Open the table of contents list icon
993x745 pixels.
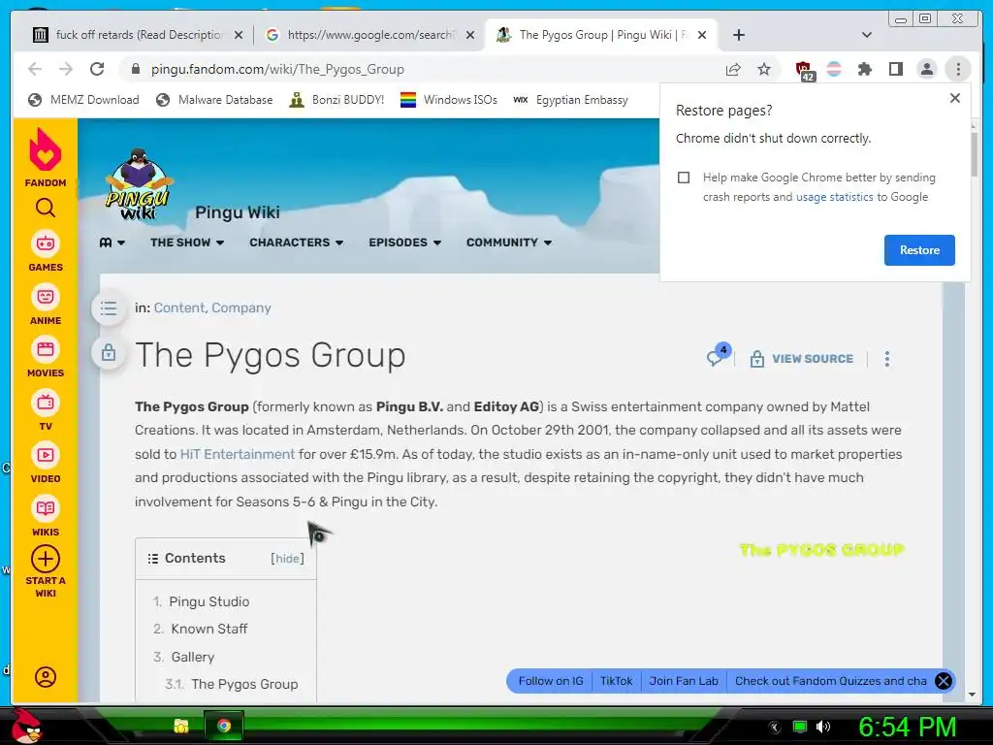[x=109, y=308]
